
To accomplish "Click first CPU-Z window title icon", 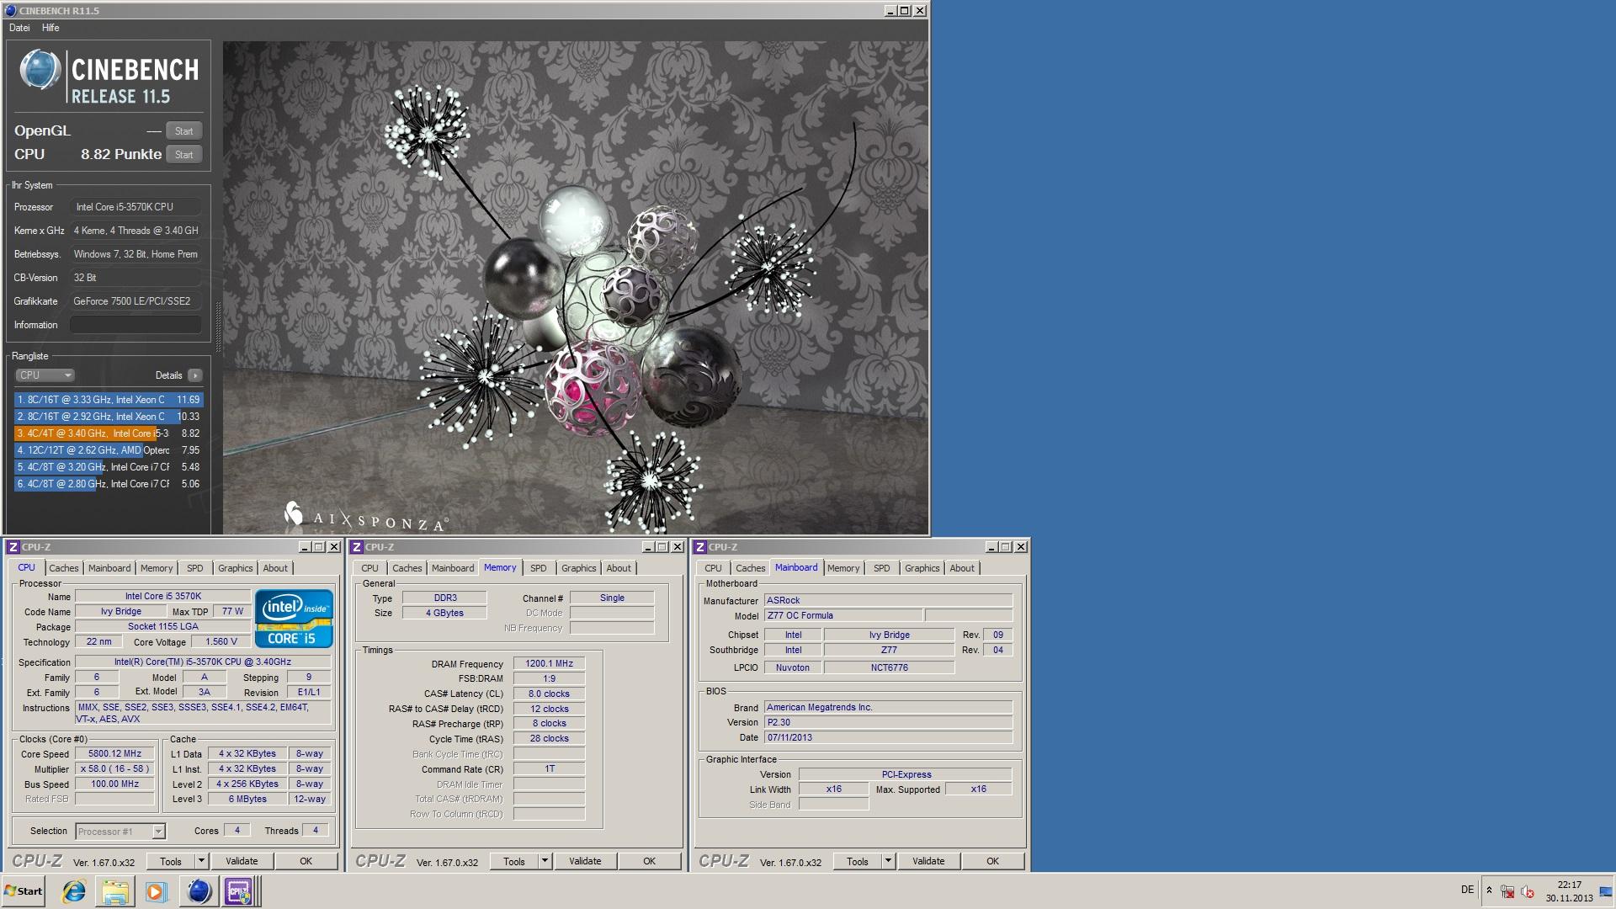I will point(13,547).
